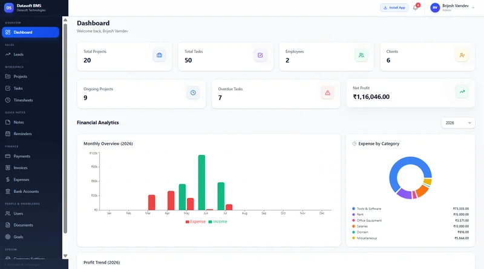Click the Total Projects value 20
484x269 pixels.
[x=87, y=60]
